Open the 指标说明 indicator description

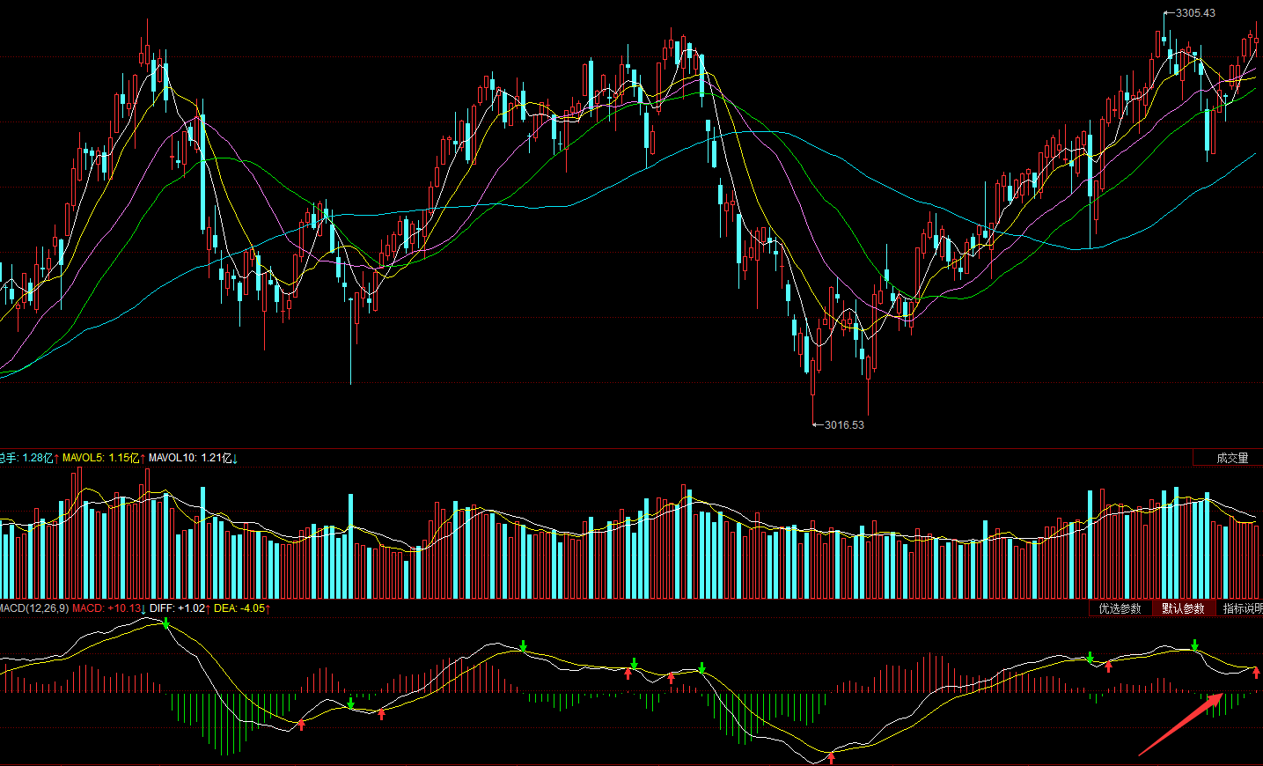(x=1242, y=608)
